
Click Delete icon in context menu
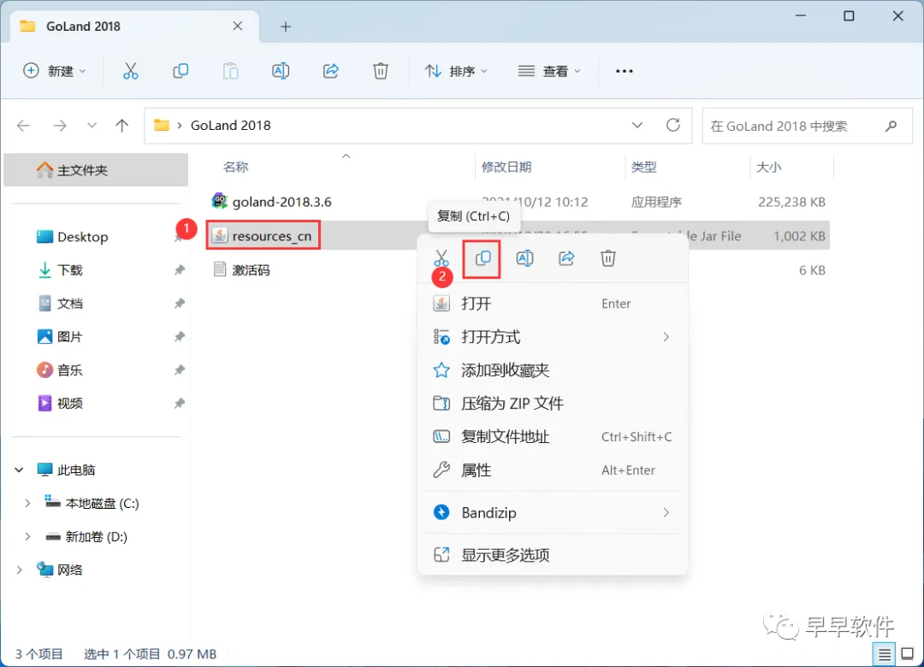[x=608, y=258]
